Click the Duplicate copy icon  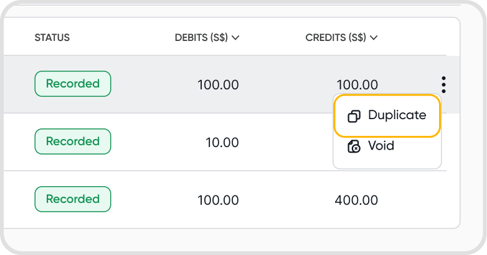(354, 116)
